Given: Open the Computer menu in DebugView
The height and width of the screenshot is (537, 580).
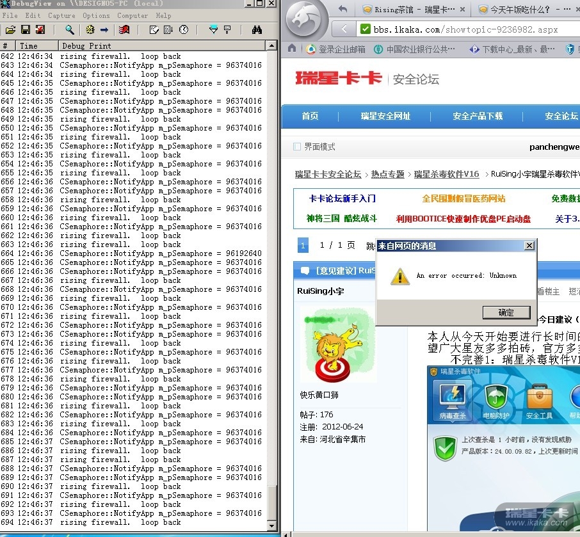Looking at the screenshot, I should point(133,15).
